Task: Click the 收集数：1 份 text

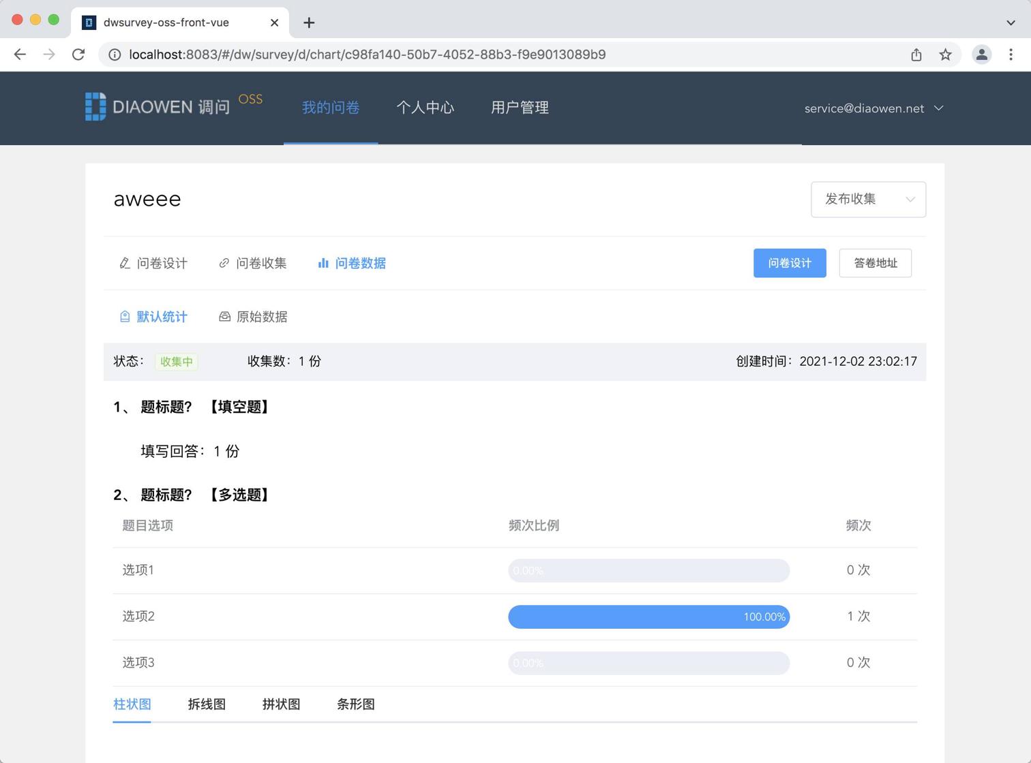Action: [x=284, y=362]
